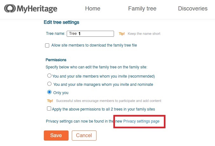Viewport: 215px width, 146px height.
Task: Click the orange Save button
Action: click(56, 136)
